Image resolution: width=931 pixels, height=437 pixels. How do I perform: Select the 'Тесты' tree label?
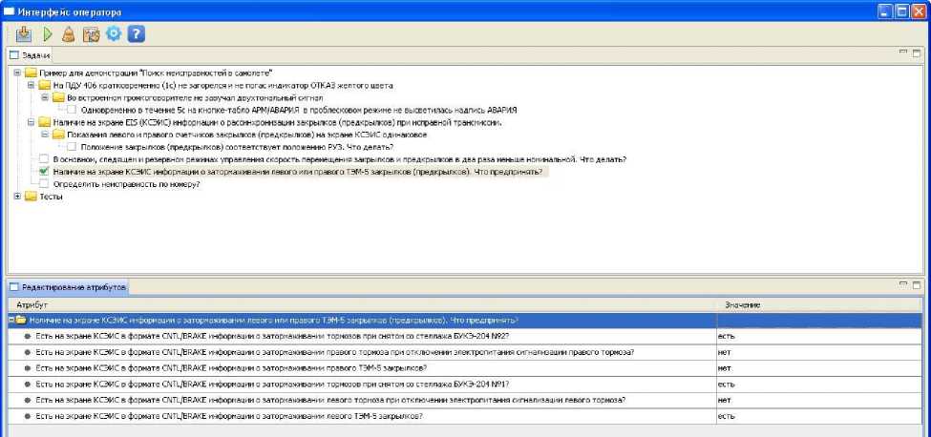tap(51, 197)
